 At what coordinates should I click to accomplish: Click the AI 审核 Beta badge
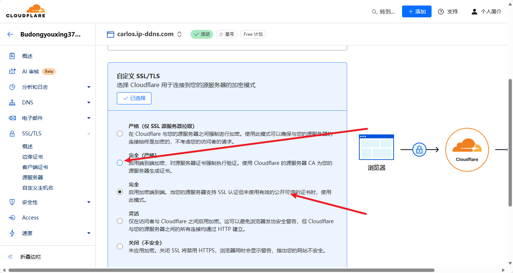(x=49, y=72)
